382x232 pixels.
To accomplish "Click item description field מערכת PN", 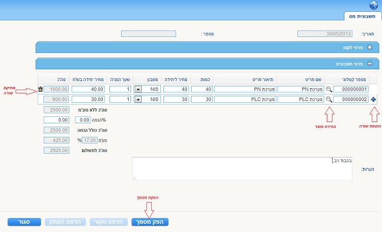I will click(x=245, y=89).
